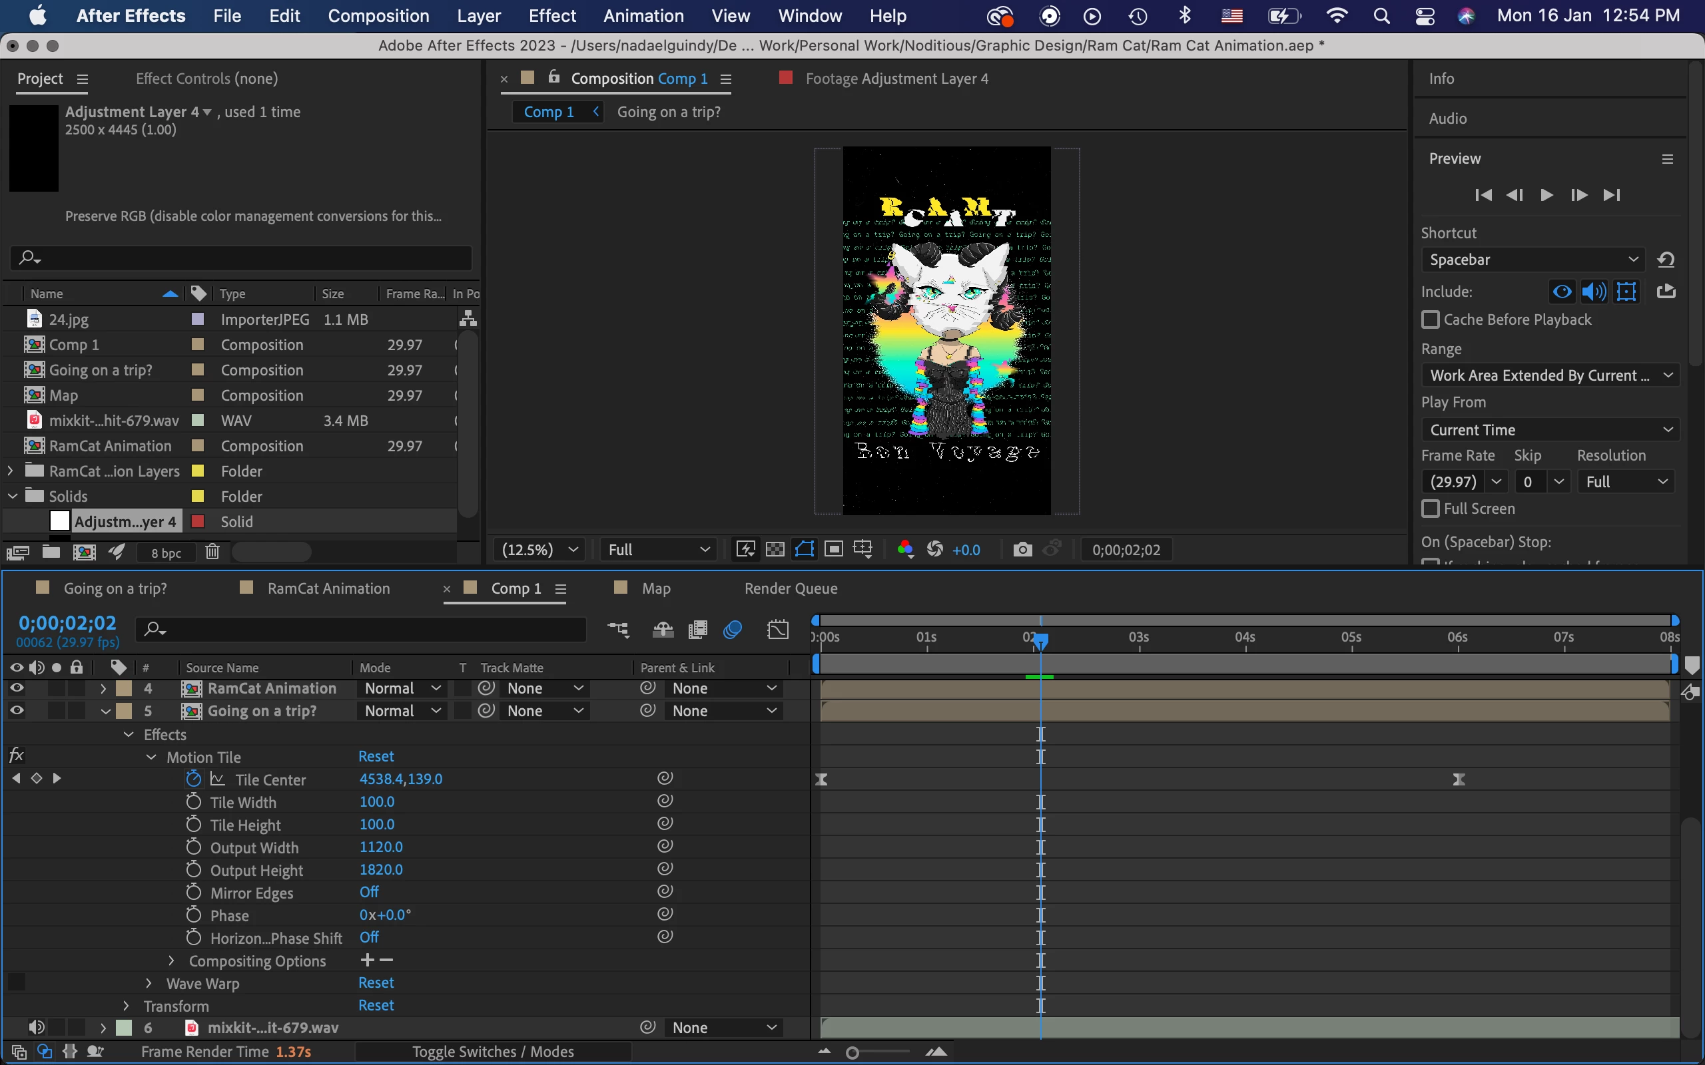Open the Spacebar shortcut dropdown
Viewport: 1705px width, 1065px height.
coord(1533,260)
